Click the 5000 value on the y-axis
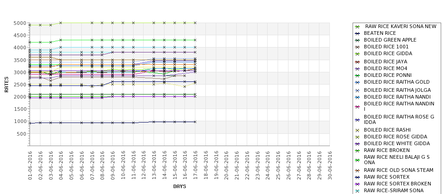This screenshot has height=194, width=443. point(20,23)
